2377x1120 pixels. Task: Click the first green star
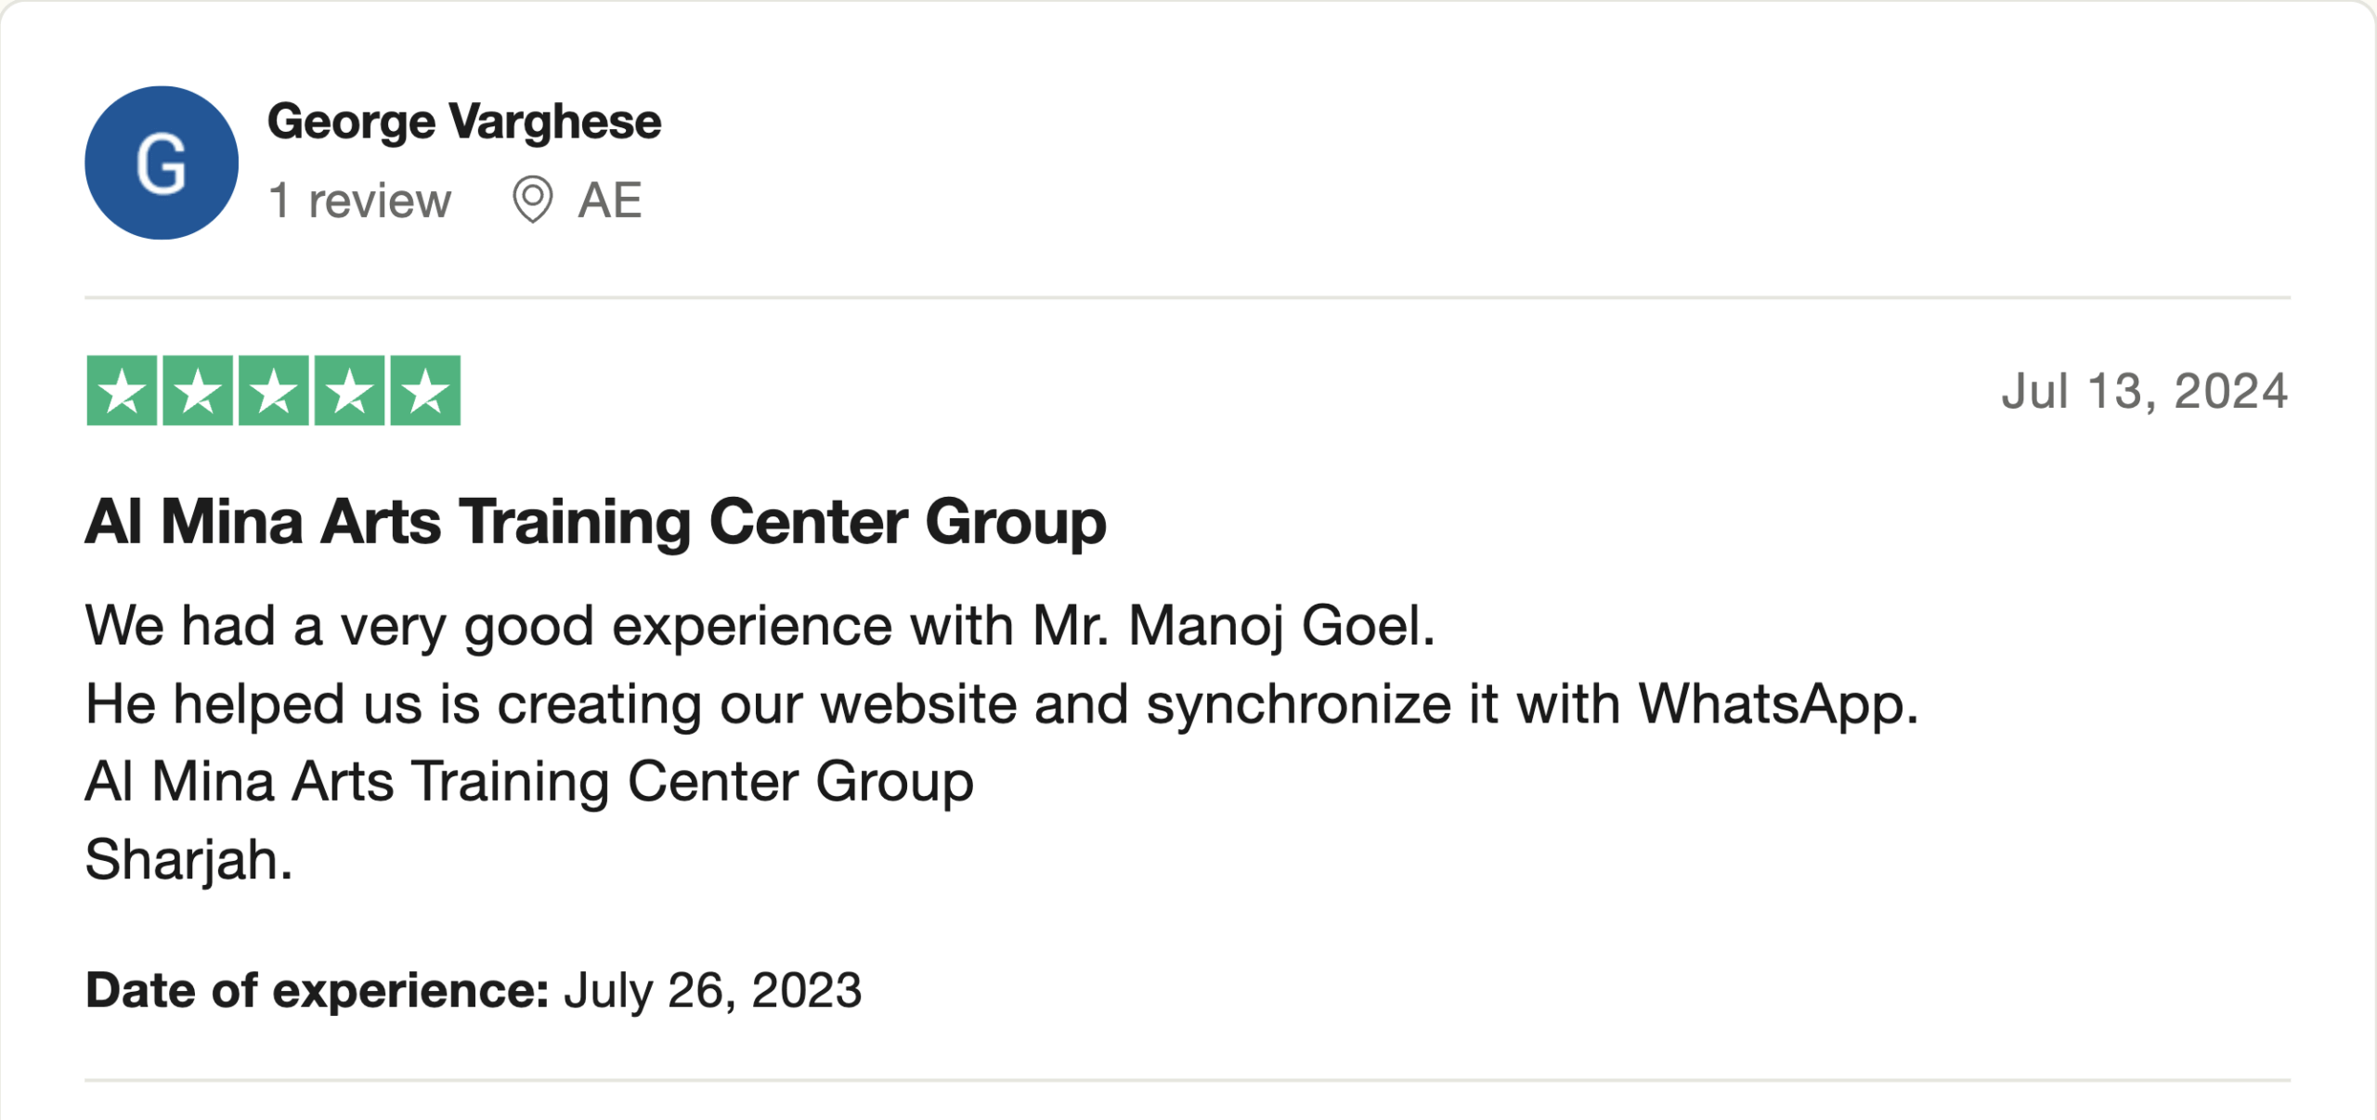pyautogui.click(x=122, y=391)
